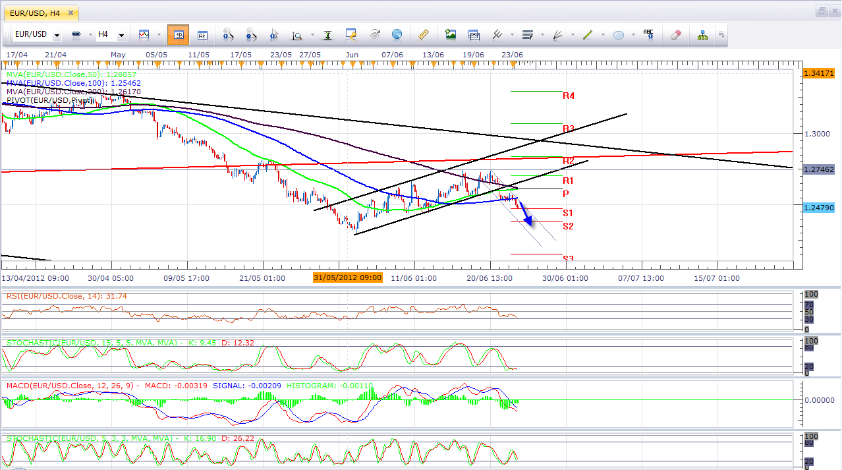842x470 pixels.
Task: Click the 11/06 01:00 time axis label
Action: pyautogui.click(x=414, y=278)
